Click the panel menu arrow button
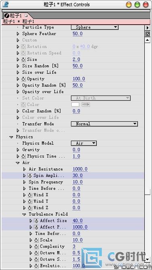Screen dimensions: 152x270 tap(148, 27)
